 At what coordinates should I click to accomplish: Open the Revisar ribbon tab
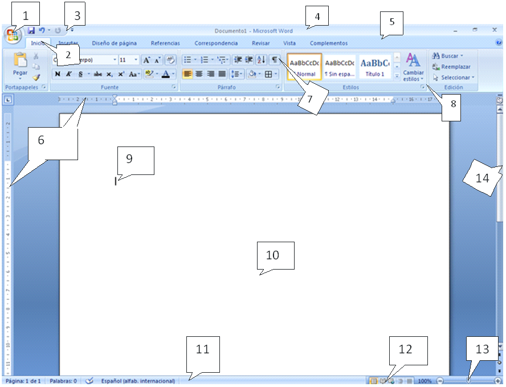[260, 43]
